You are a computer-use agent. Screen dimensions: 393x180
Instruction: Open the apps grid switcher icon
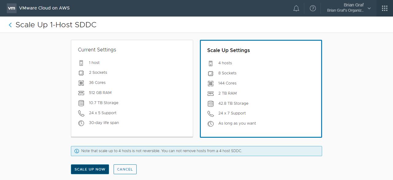coord(384,8)
